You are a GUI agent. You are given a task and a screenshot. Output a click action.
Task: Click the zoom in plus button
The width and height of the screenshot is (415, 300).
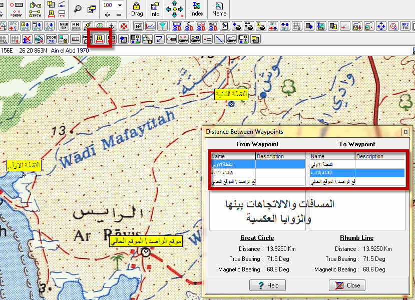(107, 15)
